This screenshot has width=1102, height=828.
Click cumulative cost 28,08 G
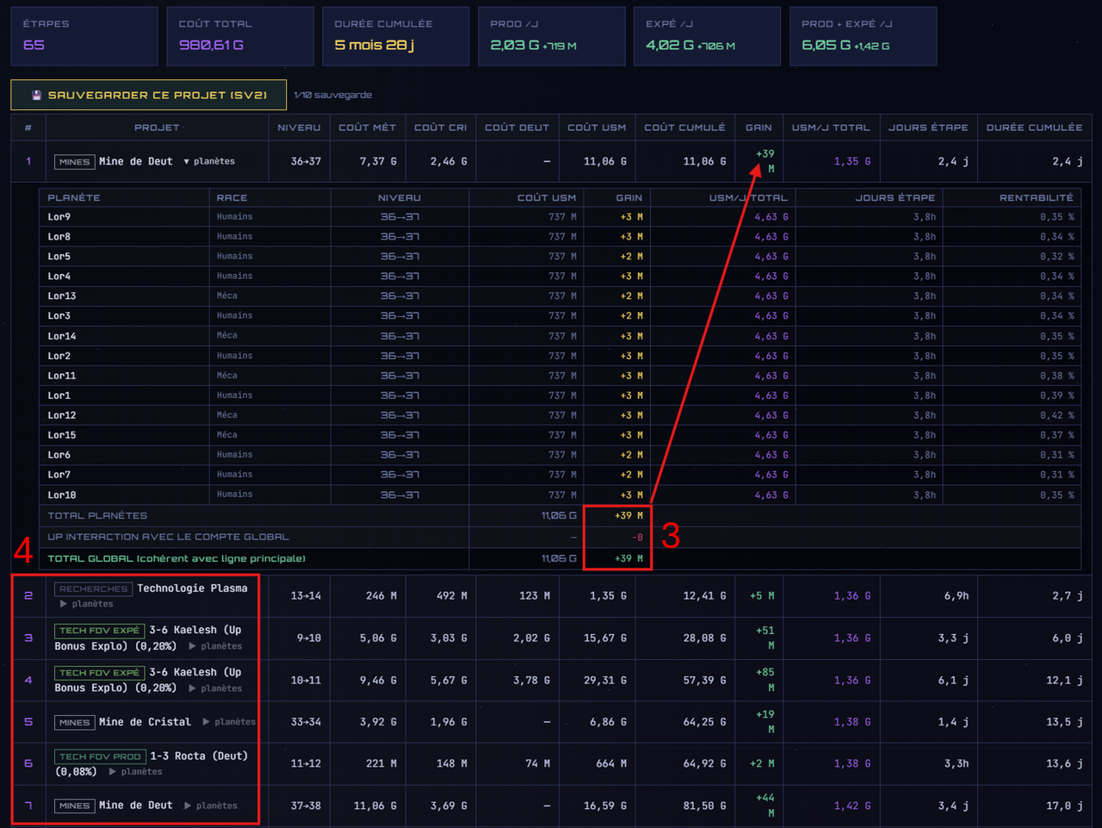(x=704, y=638)
